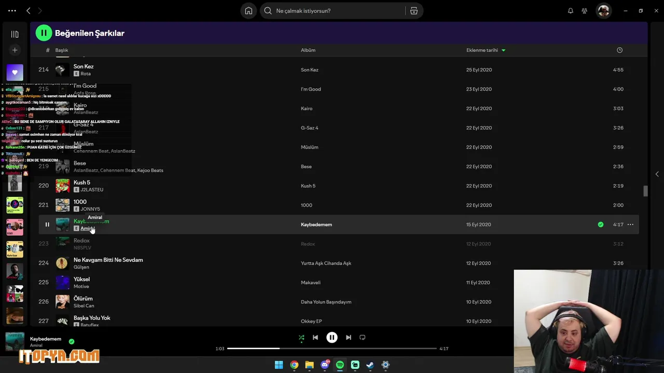Open the Browse icon beside the search bar
The image size is (664, 373).
coord(414,11)
